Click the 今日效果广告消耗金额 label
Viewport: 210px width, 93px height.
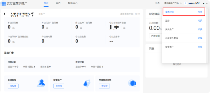(18, 37)
